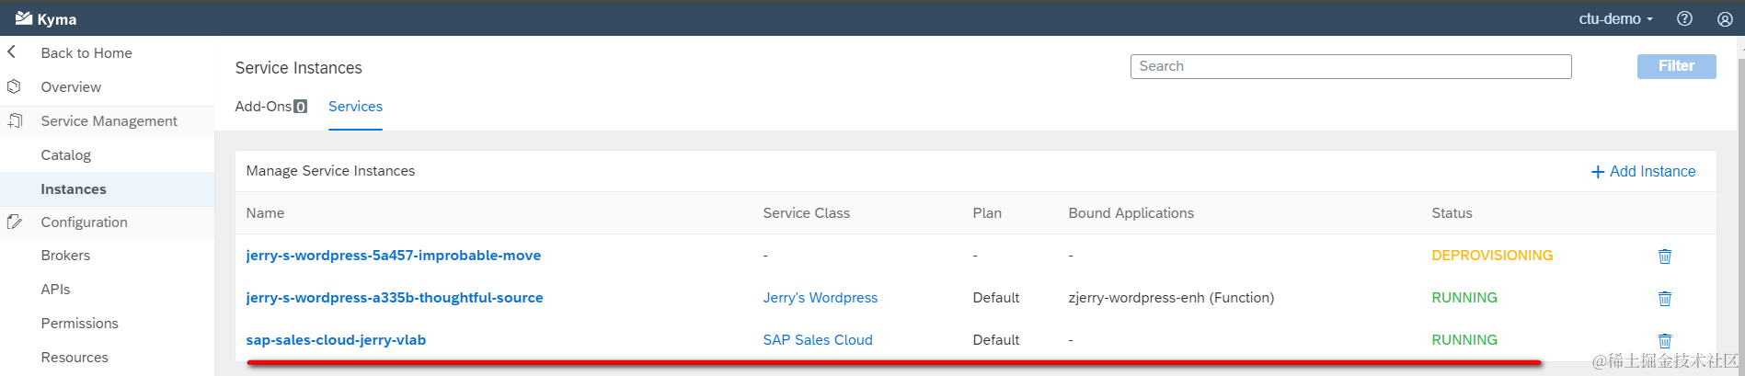
Task: Click the Overview sidebar icon
Action: (14, 87)
